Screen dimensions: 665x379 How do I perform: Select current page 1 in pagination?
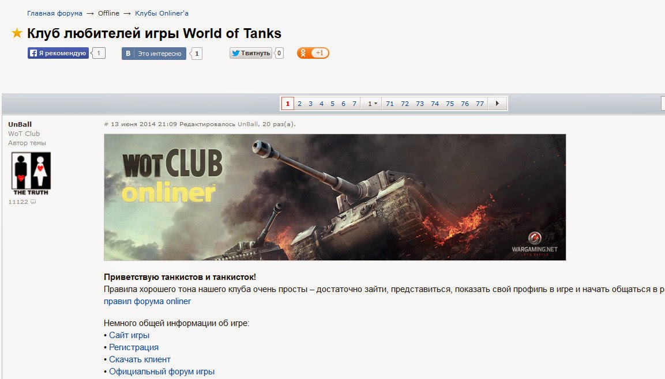coord(288,103)
